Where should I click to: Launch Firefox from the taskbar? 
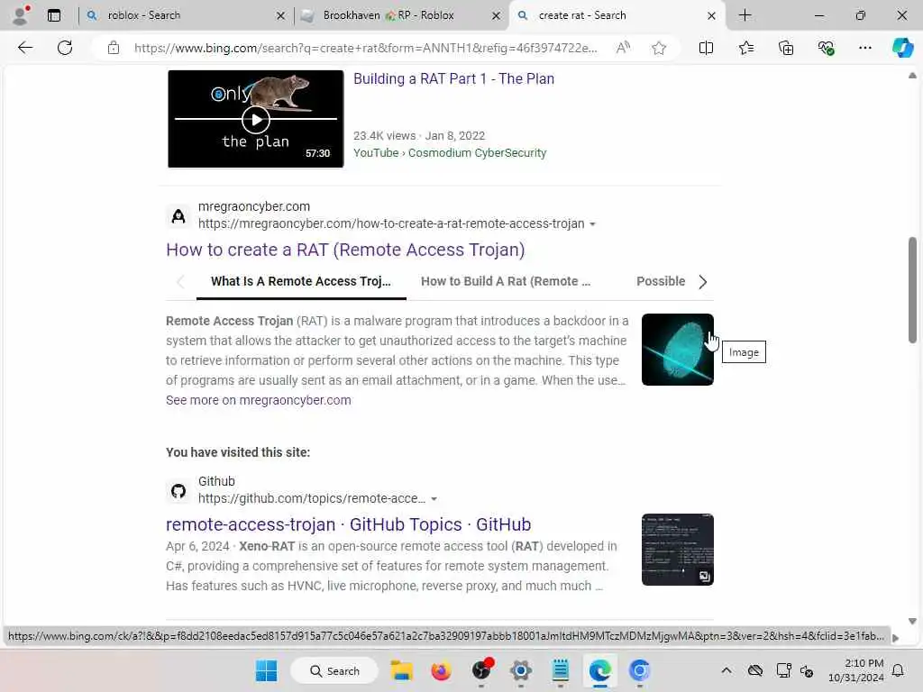pos(441,670)
